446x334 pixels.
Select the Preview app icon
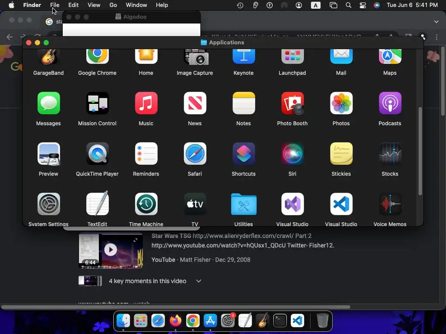(x=49, y=154)
